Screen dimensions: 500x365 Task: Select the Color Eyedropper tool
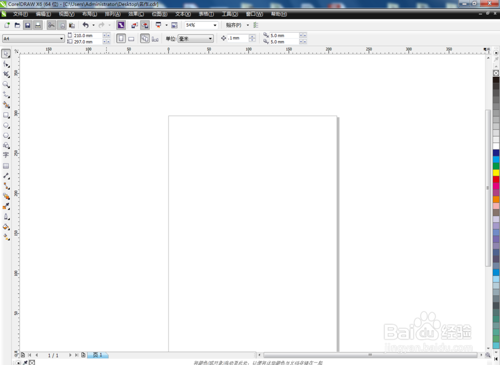click(x=6, y=206)
